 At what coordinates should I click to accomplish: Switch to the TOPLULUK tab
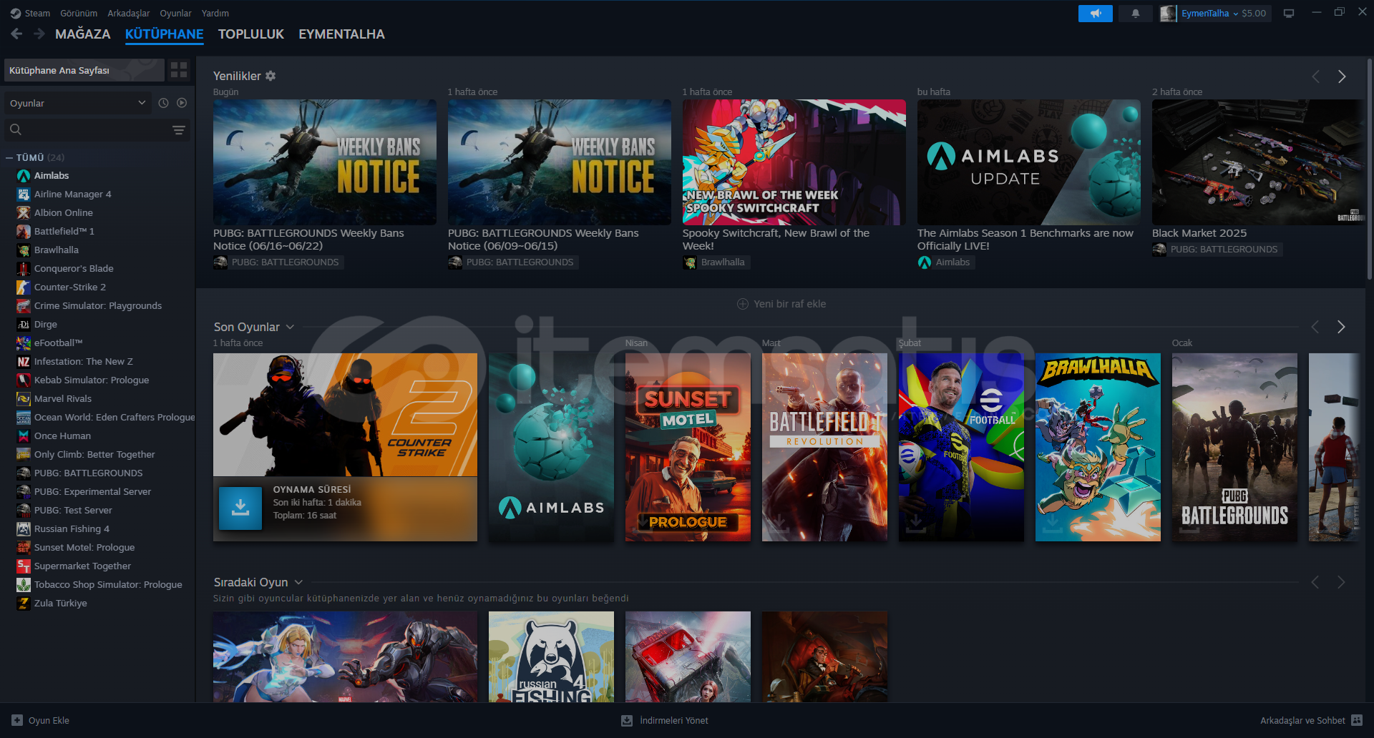click(x=251, y=34)
